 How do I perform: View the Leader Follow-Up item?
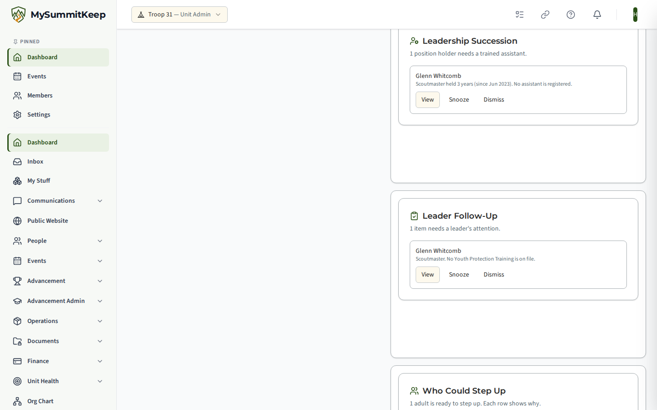pyautogui.click(x=428, y=275)
